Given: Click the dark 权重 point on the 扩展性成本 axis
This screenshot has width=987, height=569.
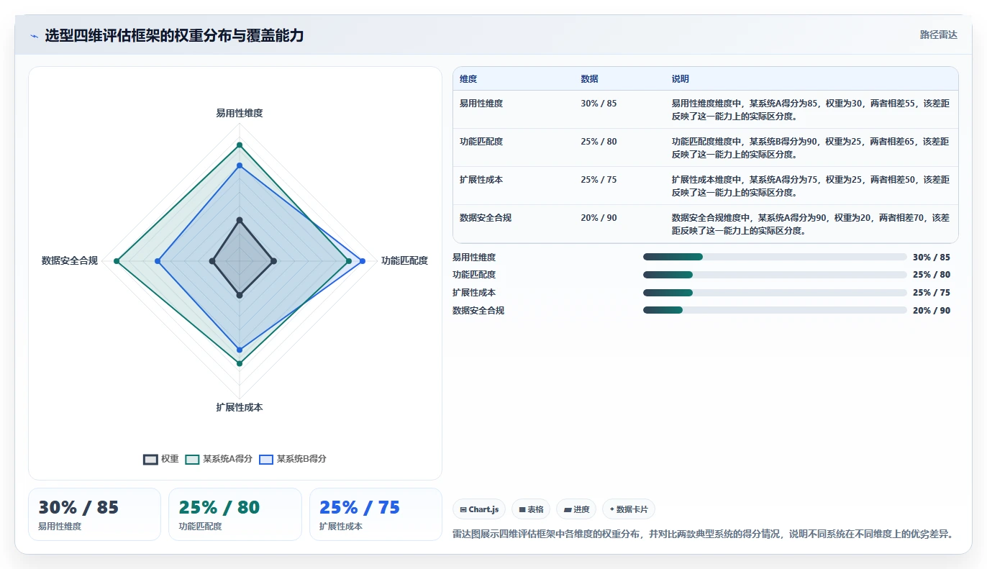Looking at the screenshot, I should pos(240,295).
